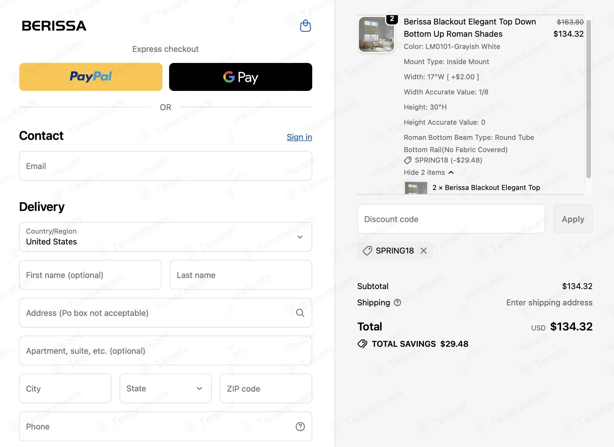
Task: Click the small bundled item thumbnail
Action: pyautogui.click(x=416, y=188)
